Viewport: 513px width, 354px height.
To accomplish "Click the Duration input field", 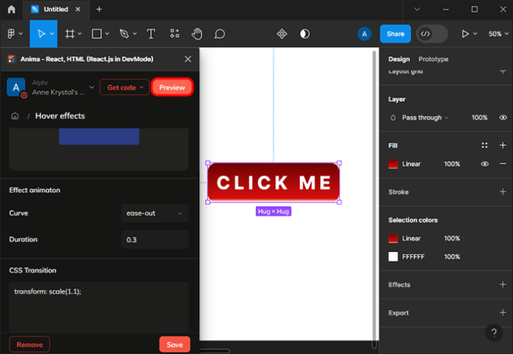I will click(155, 239).
